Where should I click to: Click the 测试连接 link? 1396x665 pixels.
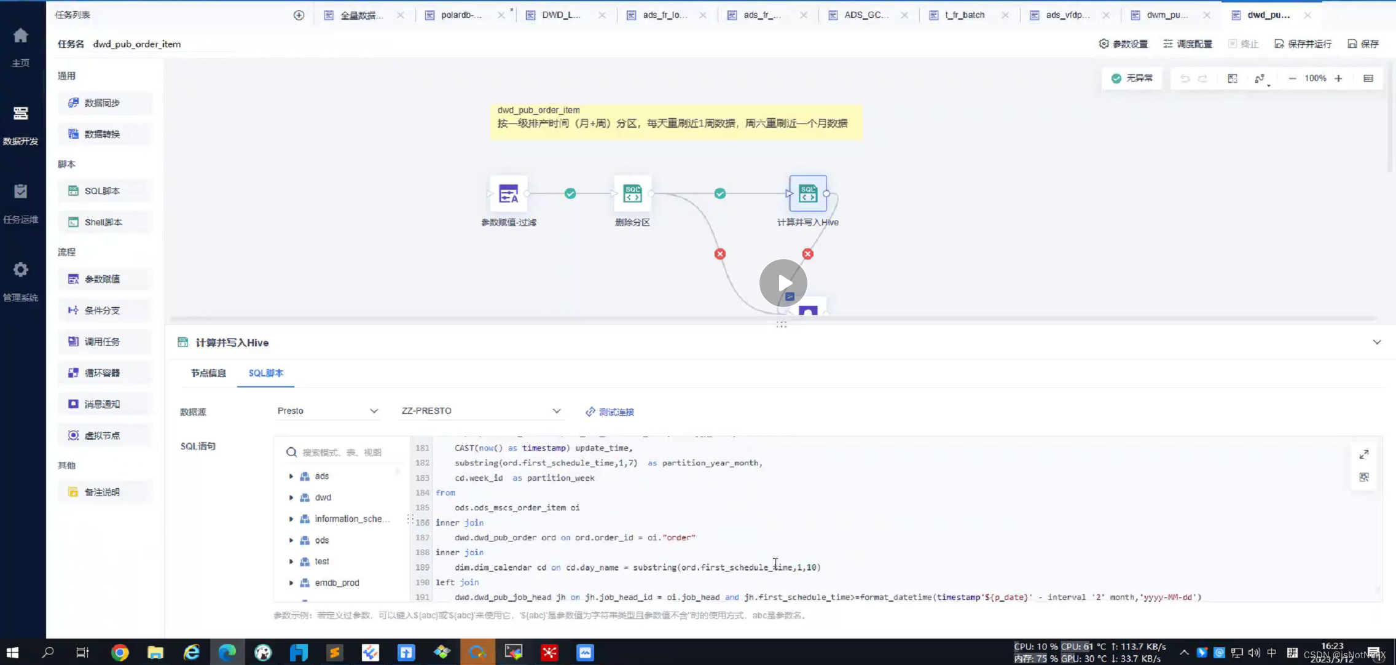(x=610, y=412)
